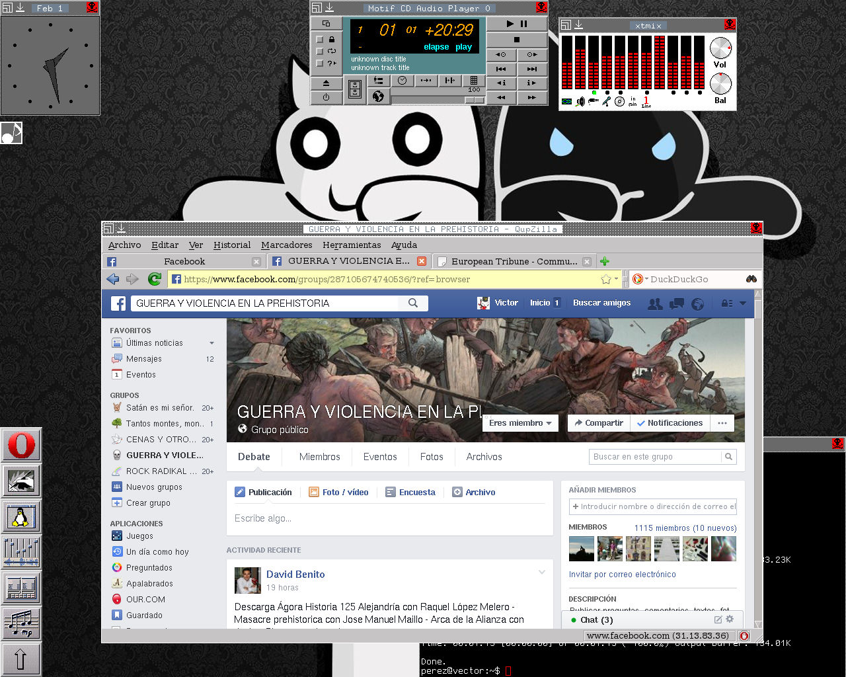Viewport: 846px width, 677px height.
Task: Select the Foto / vídeo post option
Action: click(338, 492)
